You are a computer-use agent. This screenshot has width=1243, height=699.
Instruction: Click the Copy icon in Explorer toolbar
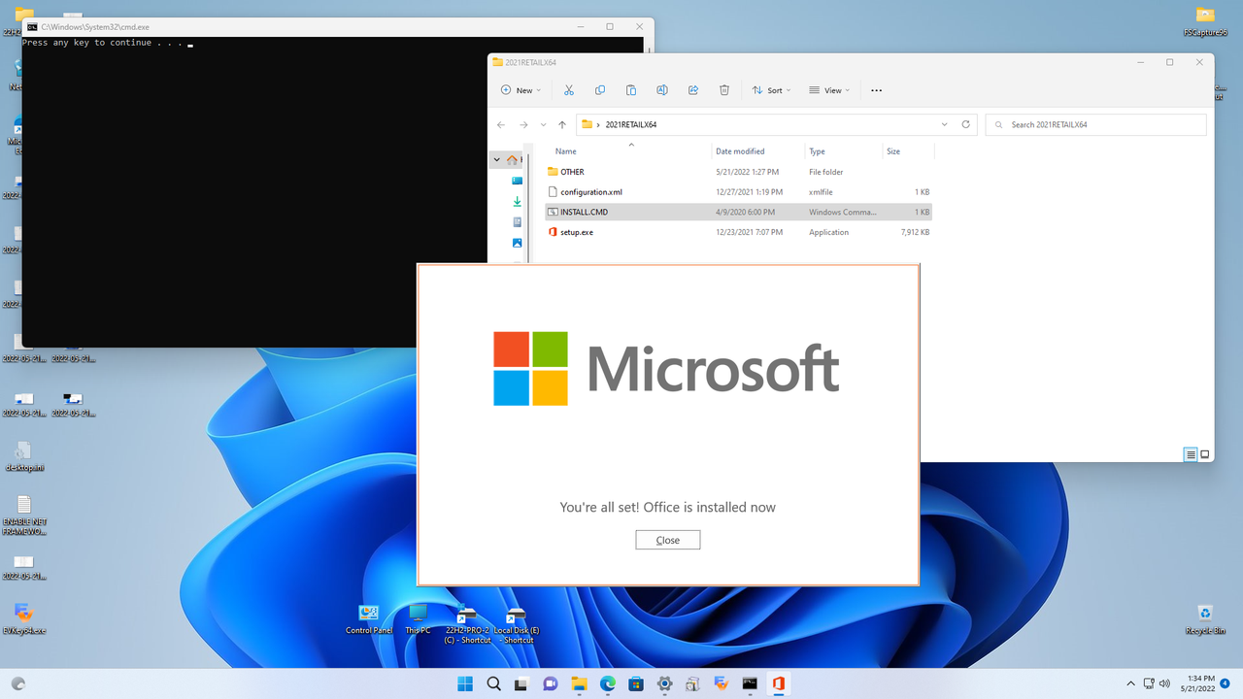pos(600,90)
